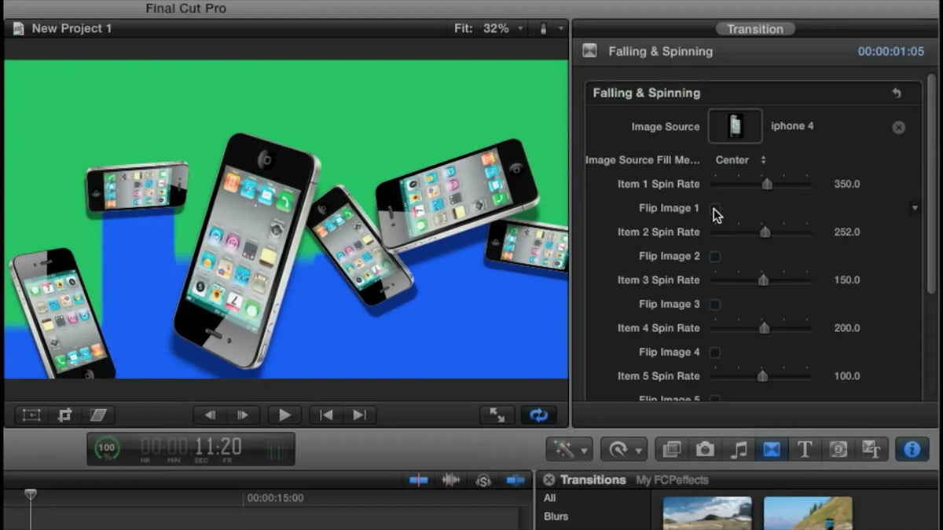Open the Titles browser icon
Screen dimensions: 943x530
point(805,449)
